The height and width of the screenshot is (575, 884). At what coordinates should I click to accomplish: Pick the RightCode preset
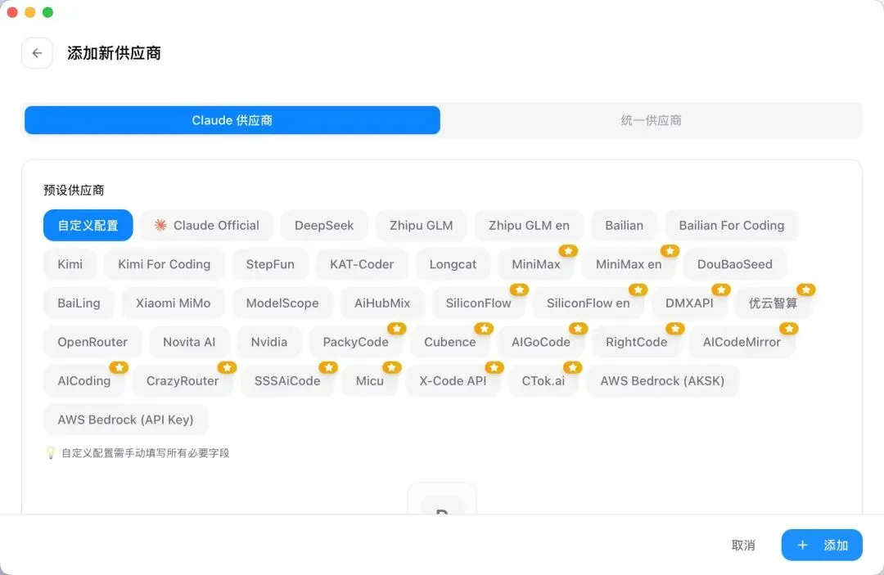[x=637, y=342]
